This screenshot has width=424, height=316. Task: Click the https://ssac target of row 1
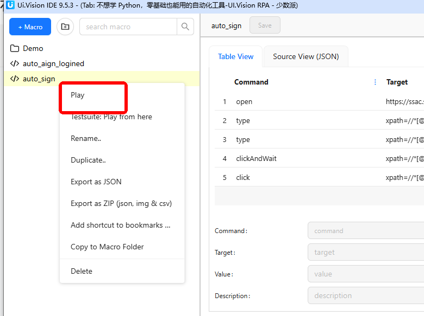(405, 102)
